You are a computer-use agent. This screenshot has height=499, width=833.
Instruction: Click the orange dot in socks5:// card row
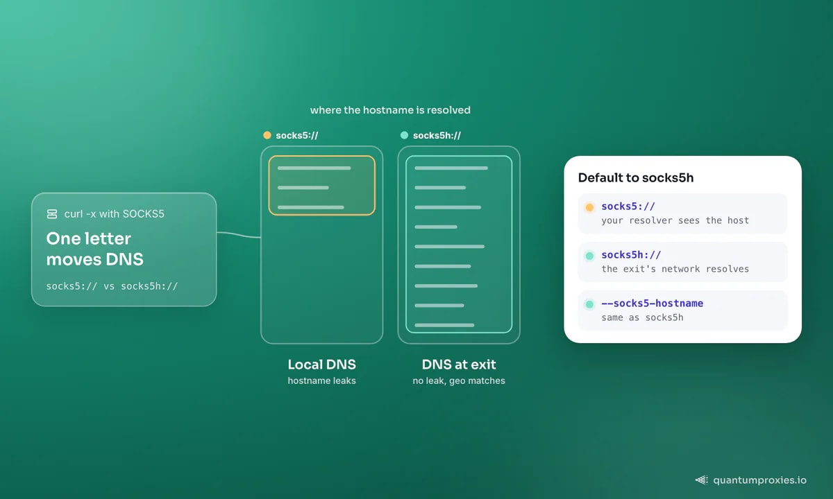point(589,207)
